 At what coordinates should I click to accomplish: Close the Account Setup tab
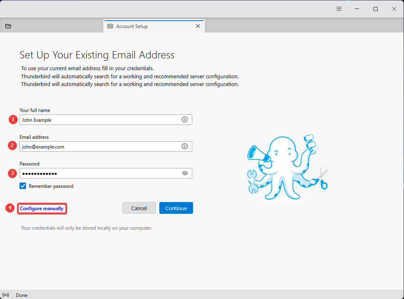pos(198,26)
